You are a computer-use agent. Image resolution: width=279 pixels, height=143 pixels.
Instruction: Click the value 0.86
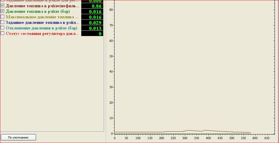(x=92, y=6)
